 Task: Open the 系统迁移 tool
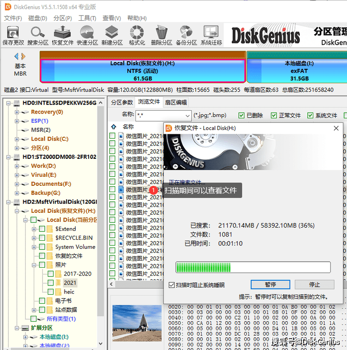click(211, 36)
